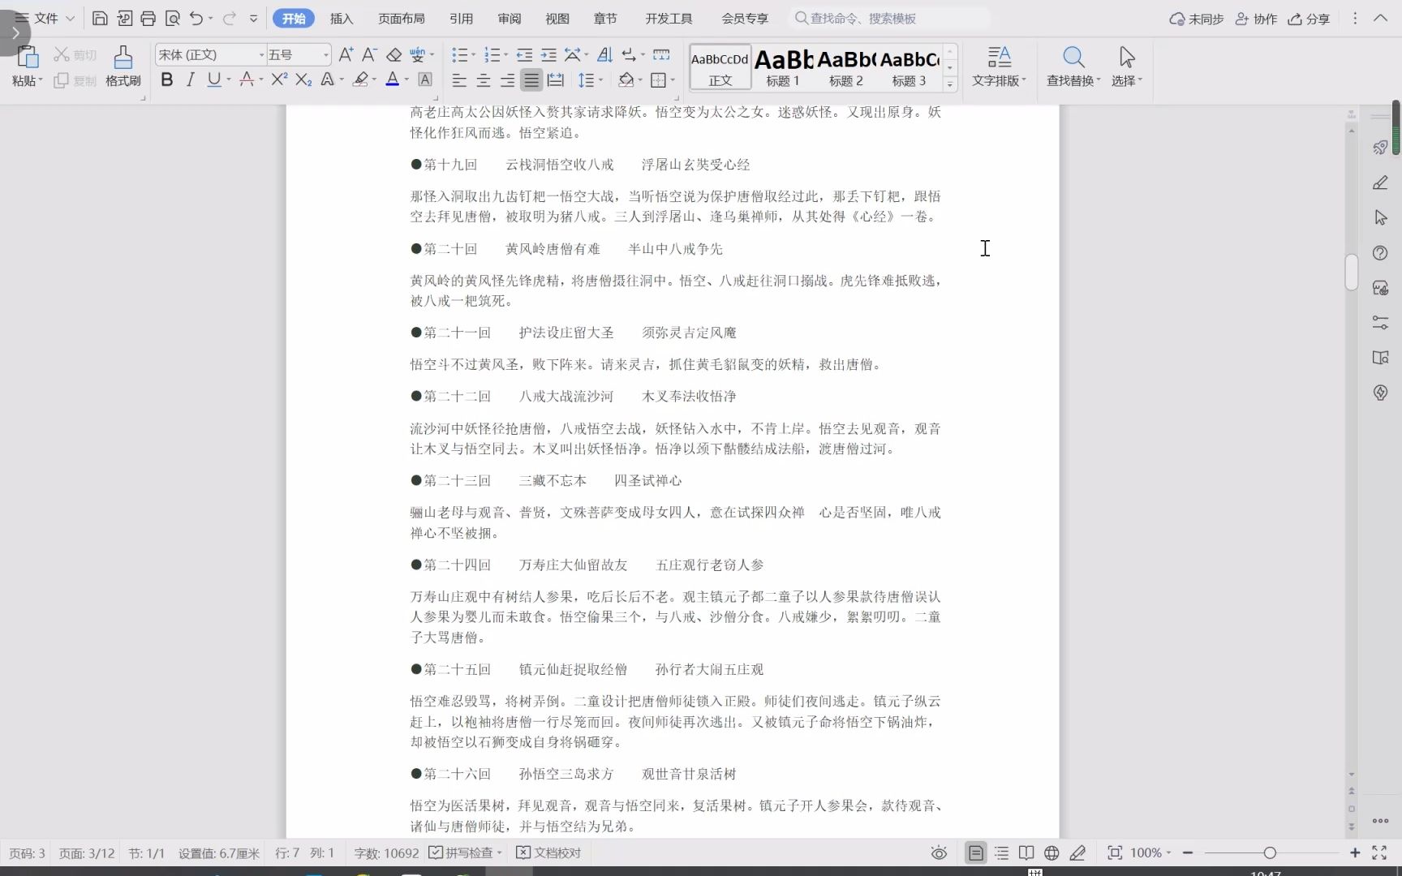Click the Collaborate (协作) button
The width and height of the screenshot is (1402, 876).
[x=1256, y=19]
